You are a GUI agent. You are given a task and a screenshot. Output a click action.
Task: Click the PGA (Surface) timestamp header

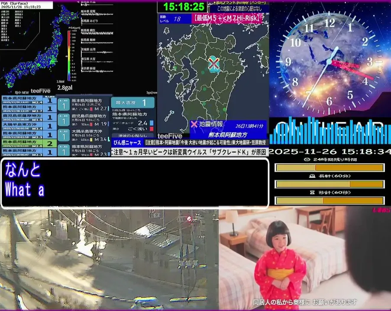tap(26, 5)
